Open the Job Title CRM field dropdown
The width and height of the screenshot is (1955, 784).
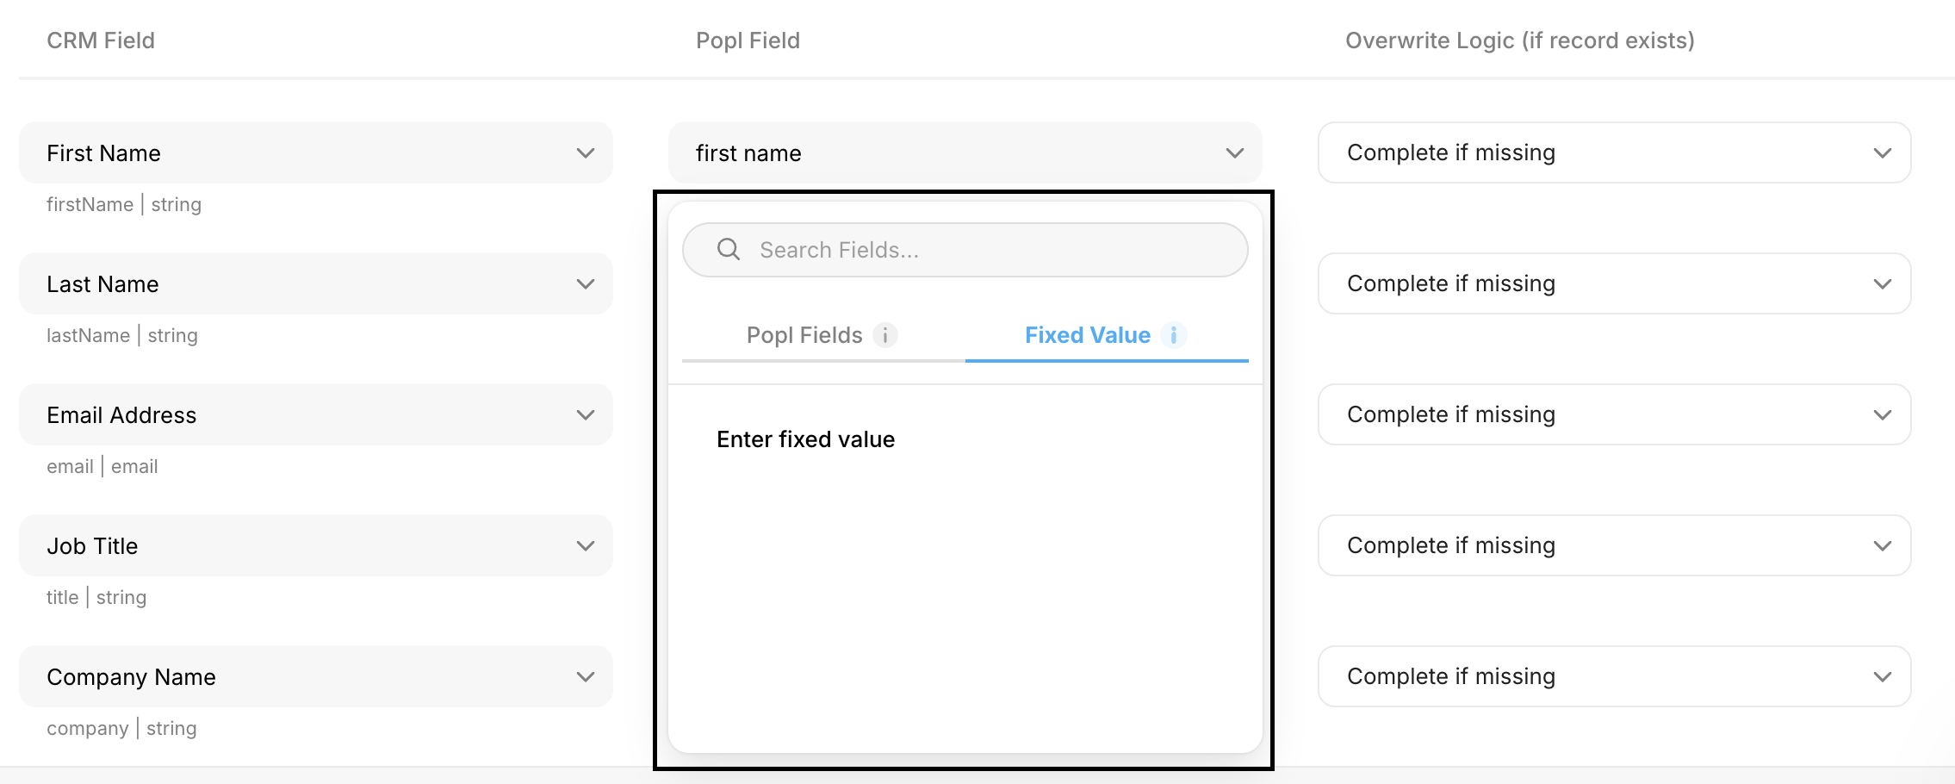[x=315, y=546]
